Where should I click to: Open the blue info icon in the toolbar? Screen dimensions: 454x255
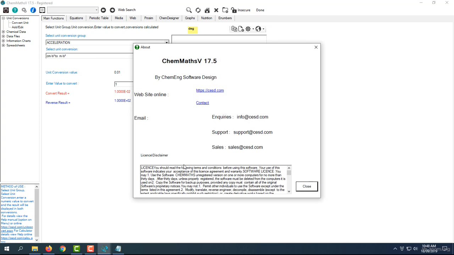(x=33, y=10)
